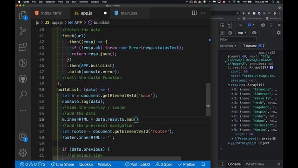Open the Extensions view
This screenshot has width=298, height=168.
(23, 47)
